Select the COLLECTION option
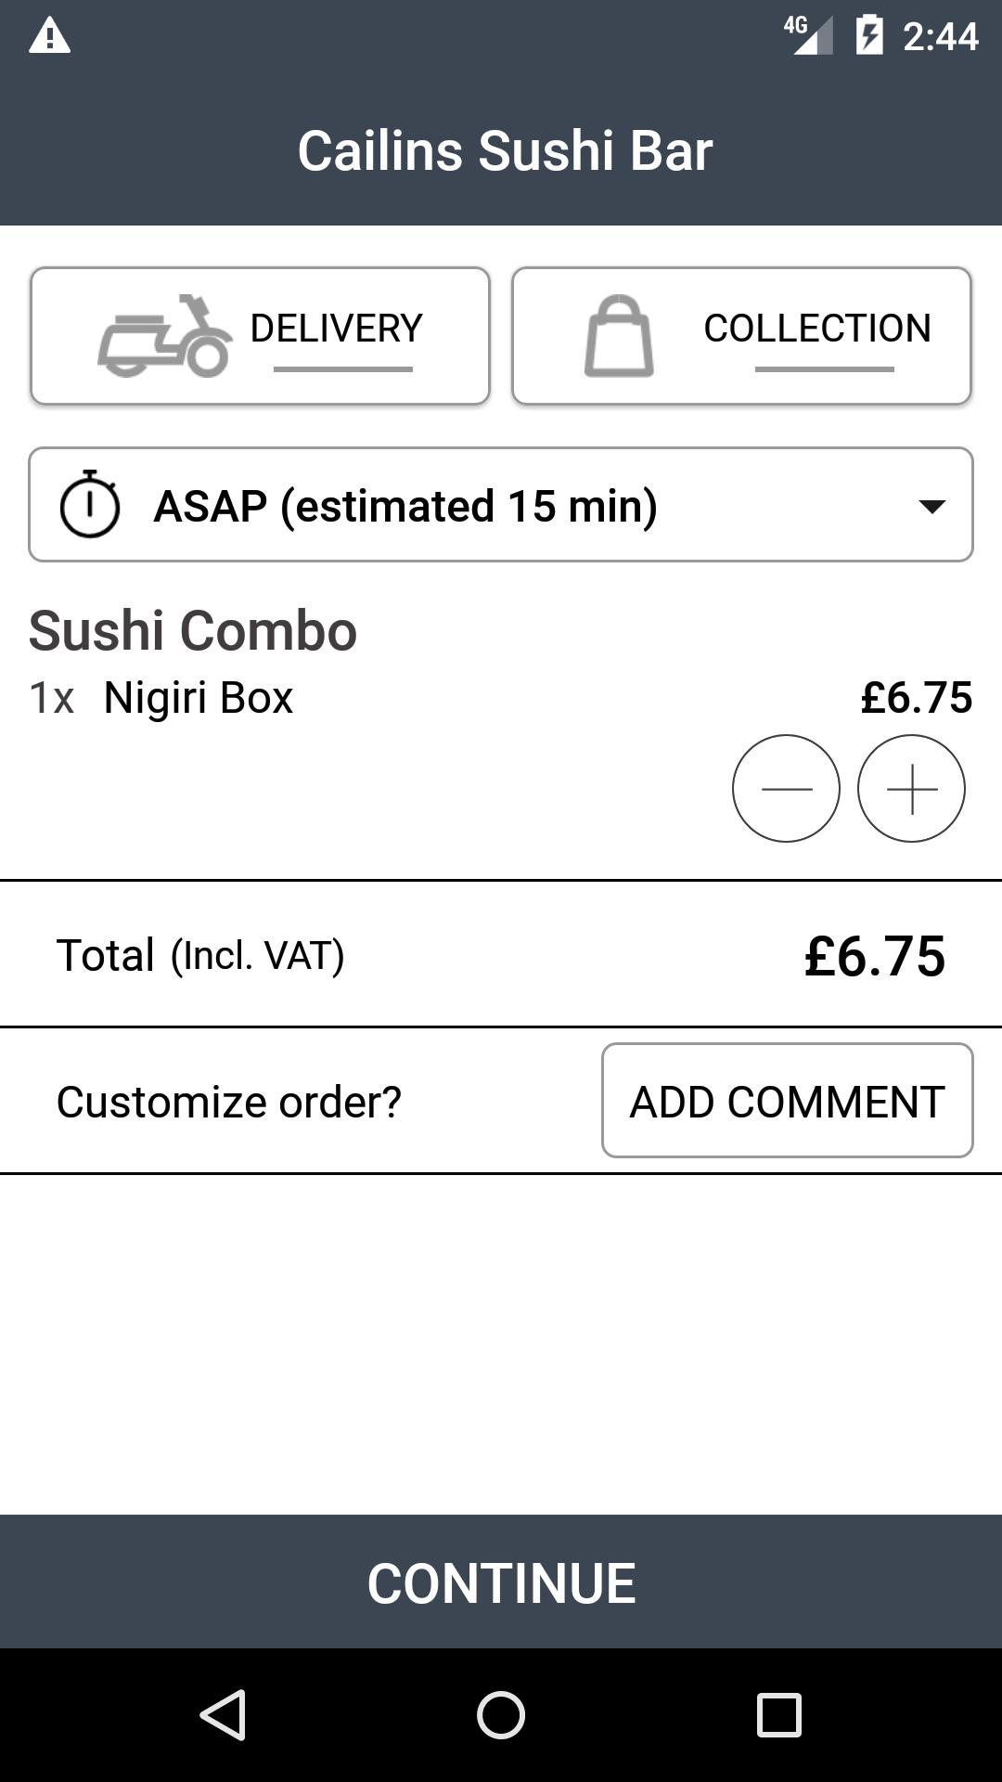1002x1782 pixels. click(741, 336)
